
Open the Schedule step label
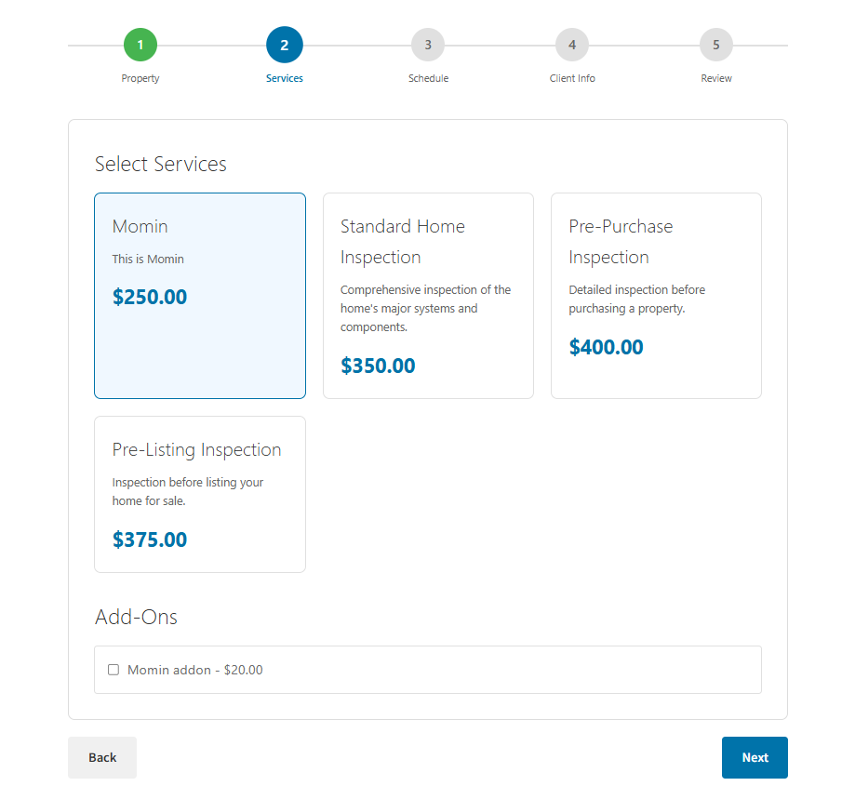pyautogui.click(x=428, y=78)
